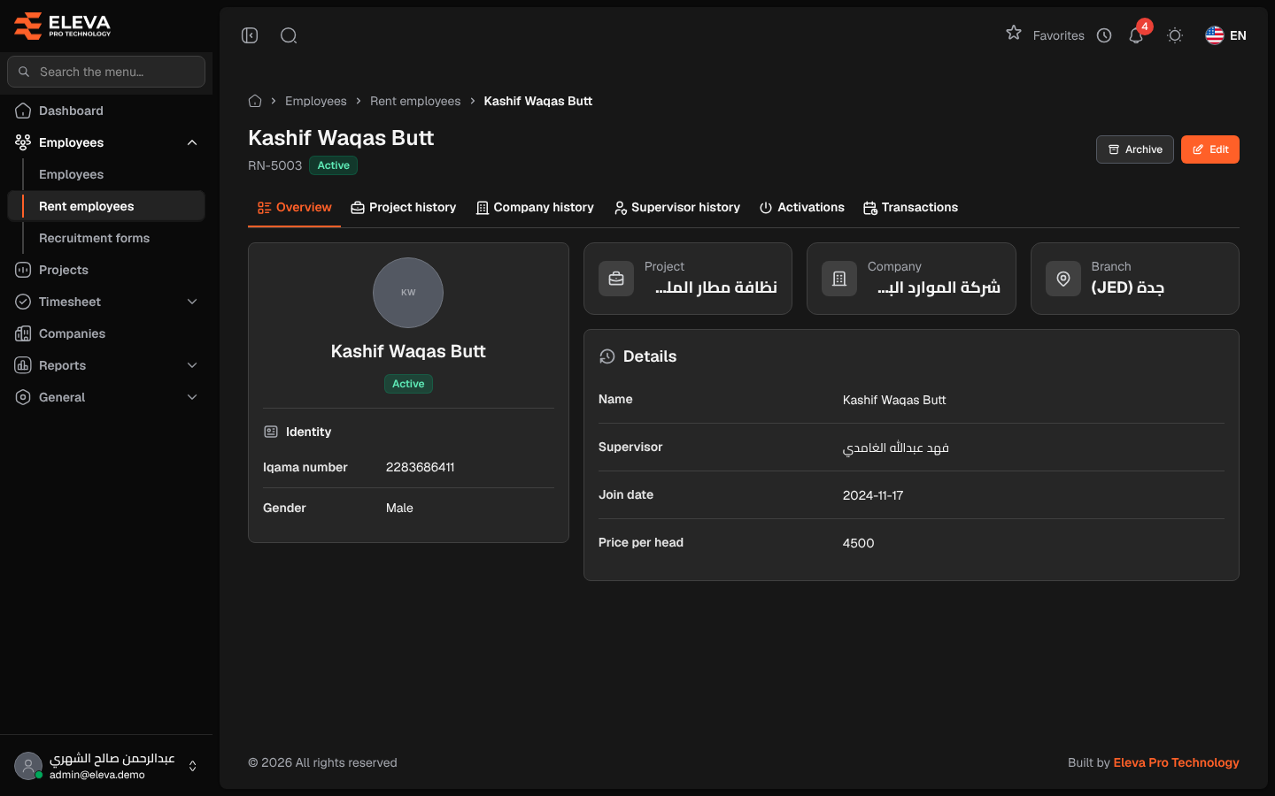This screenshot has width=1275, height=796.
Task: Open recent history clock icon
Action: tap(1104, 35)
